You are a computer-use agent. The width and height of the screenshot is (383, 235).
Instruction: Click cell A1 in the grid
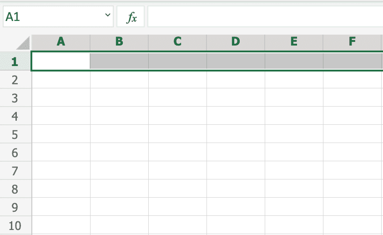pos(61,61)
